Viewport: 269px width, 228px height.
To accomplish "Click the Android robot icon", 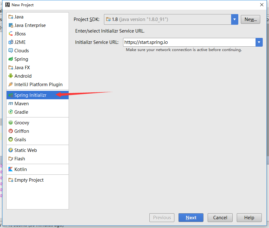I will pyautogui.click(x=11, y=76).
